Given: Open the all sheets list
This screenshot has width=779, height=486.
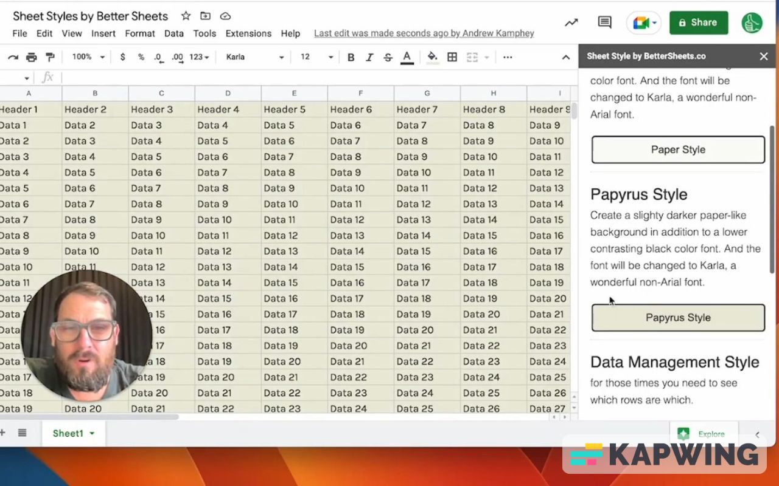Looking at the screenshot, I should (x=22, y=433).
